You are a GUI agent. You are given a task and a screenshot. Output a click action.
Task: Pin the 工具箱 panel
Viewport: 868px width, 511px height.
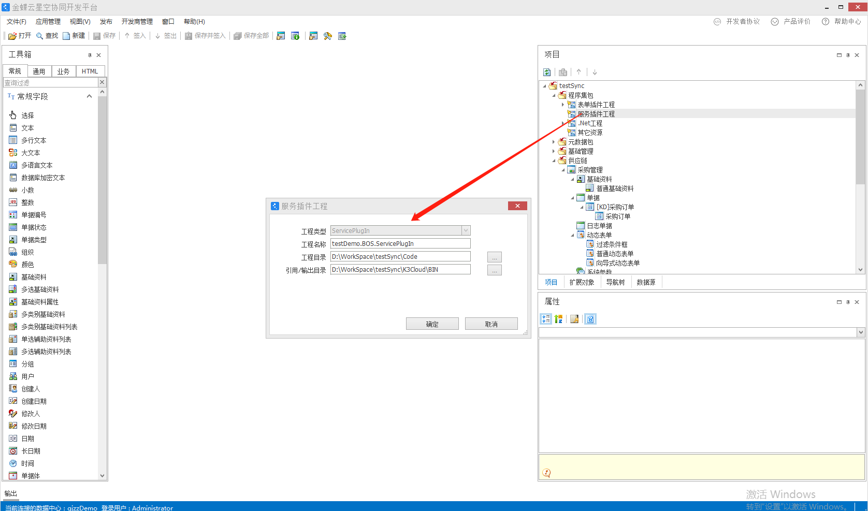tap(90, 55)
